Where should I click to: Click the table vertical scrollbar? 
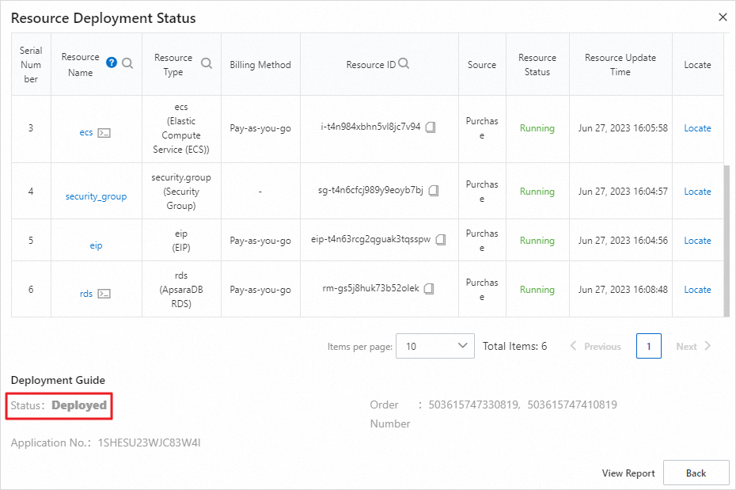(x=727, y=237)
